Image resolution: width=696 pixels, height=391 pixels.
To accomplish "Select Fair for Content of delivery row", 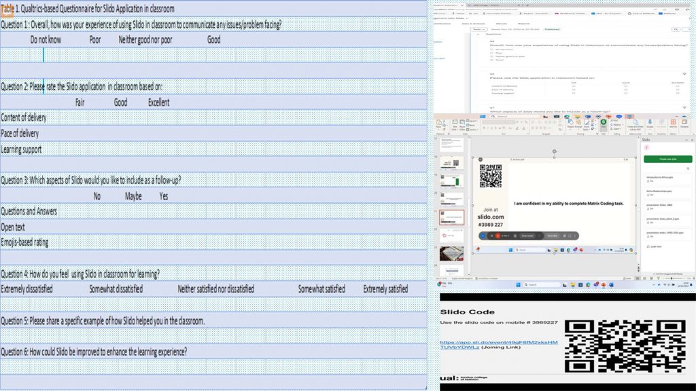I will click(x=574, y=86).
